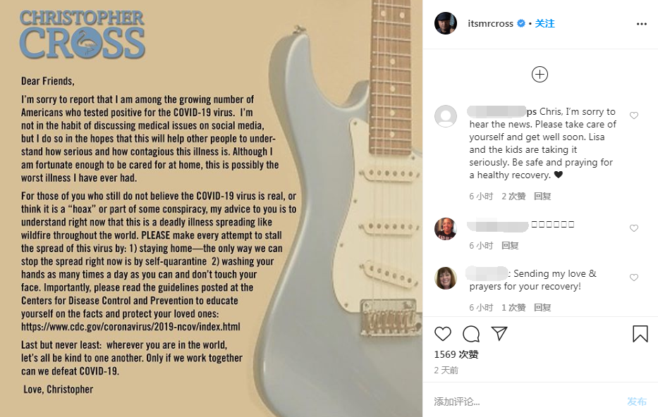The image size is (658, 417).
Task: Share post via paper plane icon
Action: pyautogui.click(x=499, y=333)
